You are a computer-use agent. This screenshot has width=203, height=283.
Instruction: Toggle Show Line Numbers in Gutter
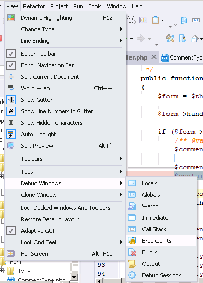65,111
